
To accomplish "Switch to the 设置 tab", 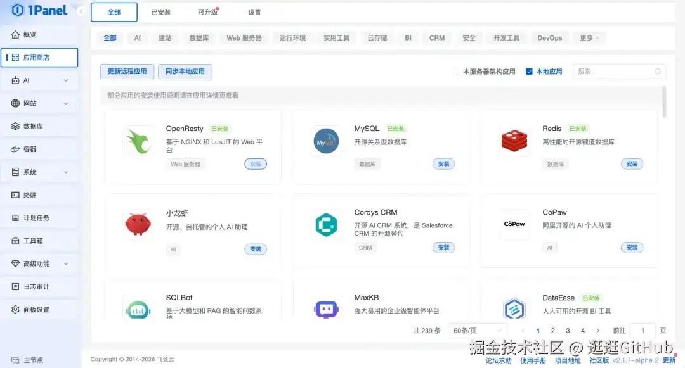I will click(254, 12).
